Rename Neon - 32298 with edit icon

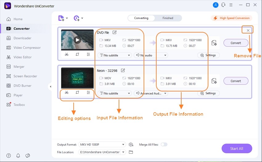click(123, 70)
